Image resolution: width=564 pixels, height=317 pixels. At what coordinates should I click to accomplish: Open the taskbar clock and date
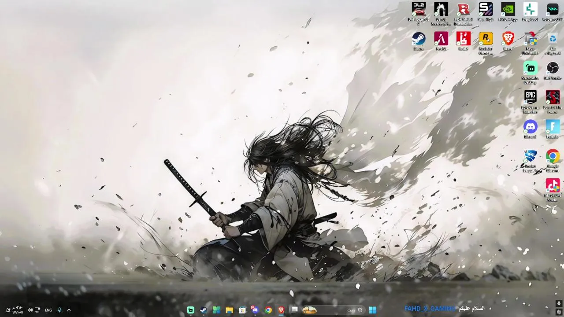point(17,310)
